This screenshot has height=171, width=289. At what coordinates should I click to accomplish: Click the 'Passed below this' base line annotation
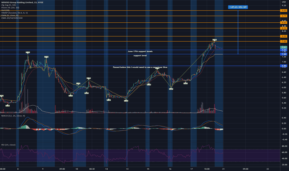point(140,67)
